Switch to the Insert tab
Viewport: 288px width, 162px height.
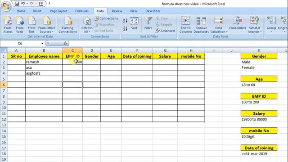tap(37, 11)
